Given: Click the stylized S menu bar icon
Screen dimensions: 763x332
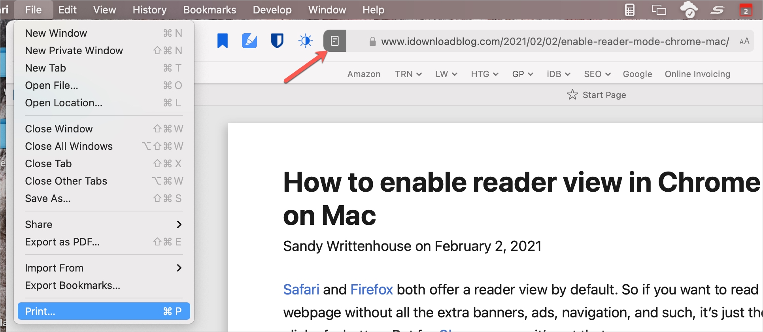Looking at the screenshot, I should coord(717,10).
